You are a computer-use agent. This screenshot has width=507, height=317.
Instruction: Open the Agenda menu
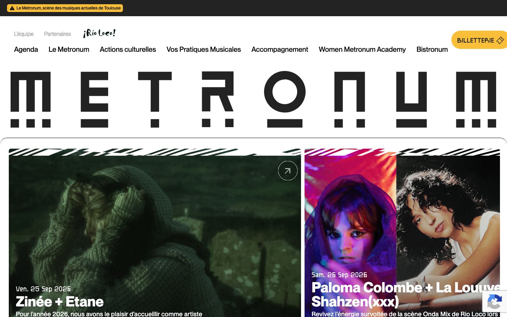[x=26, y=49]
